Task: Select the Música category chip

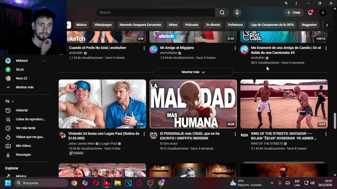Action: tap(81, 25)
